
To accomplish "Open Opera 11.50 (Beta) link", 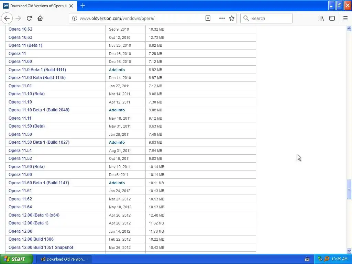I will pos(26,126).
